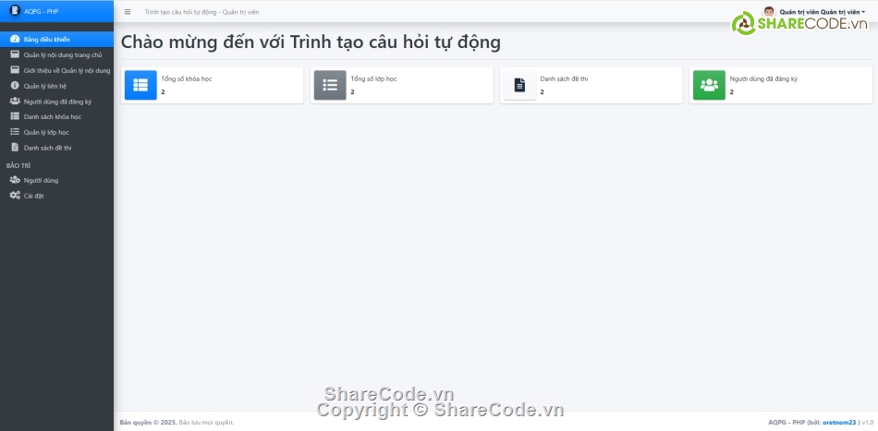The image size is (878, 431).
Task: Open Bảng điều khiển menu item
Action: 56,39
